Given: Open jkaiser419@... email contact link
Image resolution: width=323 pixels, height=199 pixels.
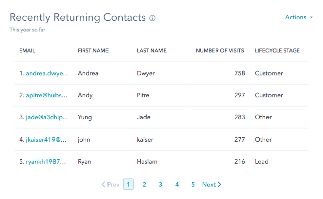Looking at the screenshot, I should point(46,140).
